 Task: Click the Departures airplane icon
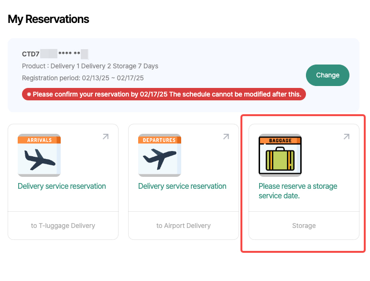coord(160,155)
